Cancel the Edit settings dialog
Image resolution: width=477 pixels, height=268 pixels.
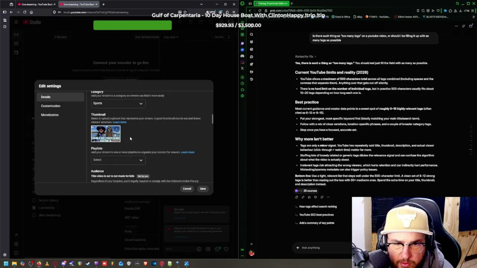187,189
